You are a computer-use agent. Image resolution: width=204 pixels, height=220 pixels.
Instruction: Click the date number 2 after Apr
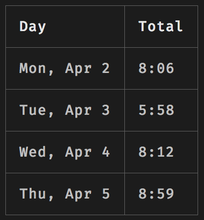pos(106,68)
